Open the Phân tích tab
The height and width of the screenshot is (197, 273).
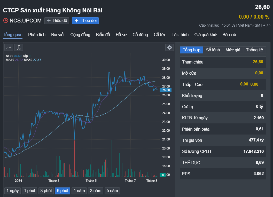37,35
